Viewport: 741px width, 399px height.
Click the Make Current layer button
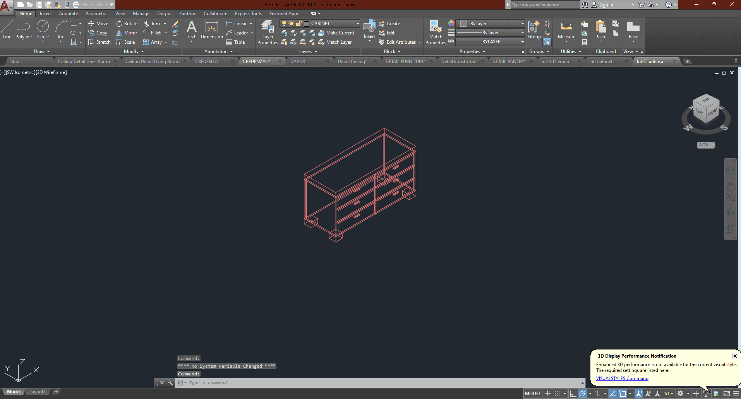[336, 33]
